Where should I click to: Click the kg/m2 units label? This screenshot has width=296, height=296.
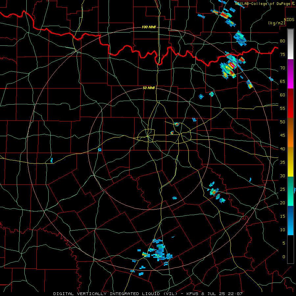click(277, 23)
